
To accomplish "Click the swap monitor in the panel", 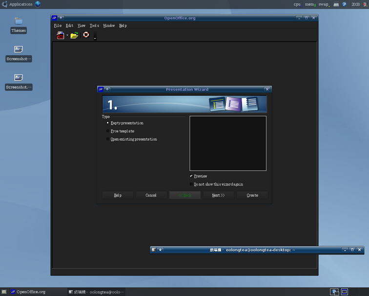I will 324,4.
